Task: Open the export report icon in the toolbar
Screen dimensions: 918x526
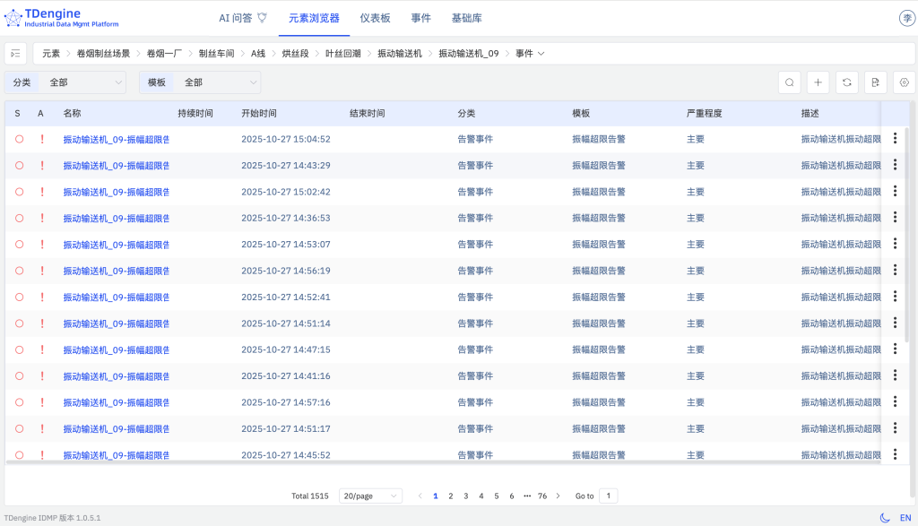Action: [x=876, y=82]
